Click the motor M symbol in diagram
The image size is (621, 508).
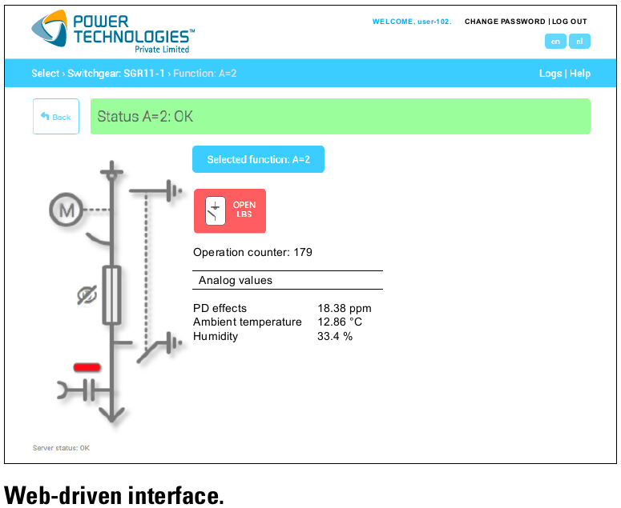[x=65, y=210]
